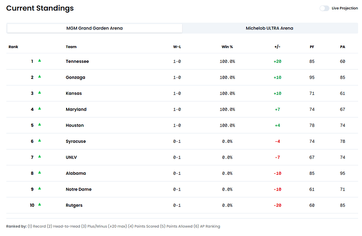Click Alabama's green triangle indicator
362x236 pixels.
pyautogui.click(x=39, y=173)
